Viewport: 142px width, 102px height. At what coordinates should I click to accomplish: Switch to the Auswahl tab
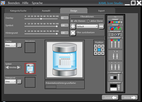(x=46, y=11)
